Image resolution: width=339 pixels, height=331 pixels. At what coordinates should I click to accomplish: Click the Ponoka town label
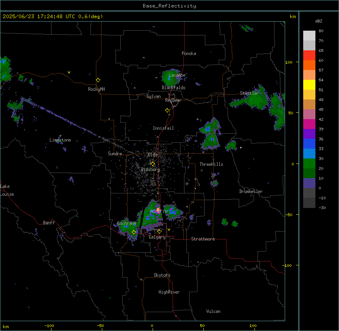coord(189,53)
